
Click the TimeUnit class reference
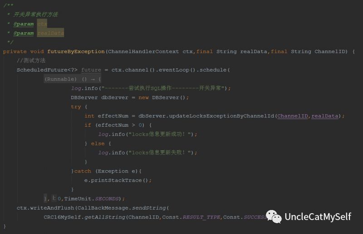(78, 199)
